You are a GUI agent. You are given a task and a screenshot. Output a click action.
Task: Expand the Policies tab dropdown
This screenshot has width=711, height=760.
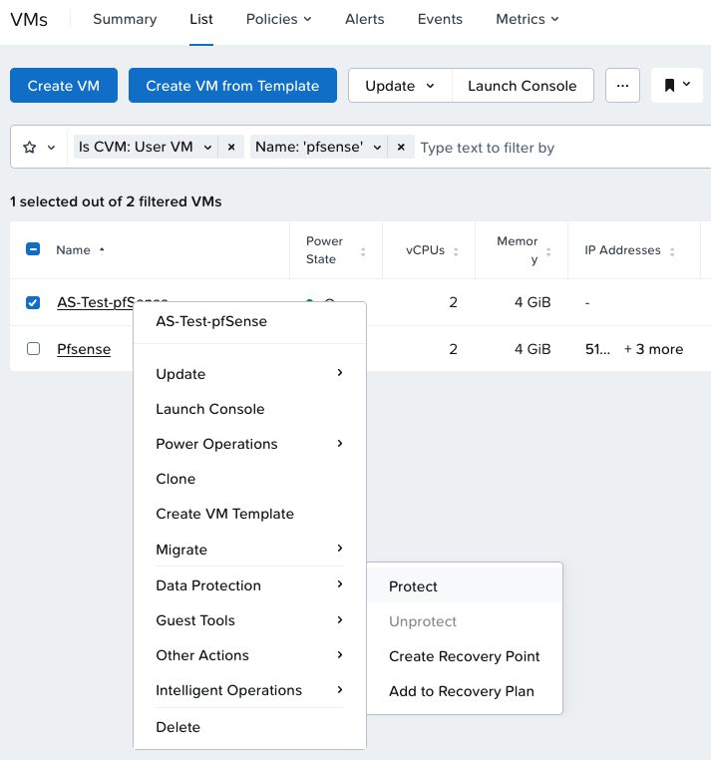pyautogui.click(x=278, y=19)
